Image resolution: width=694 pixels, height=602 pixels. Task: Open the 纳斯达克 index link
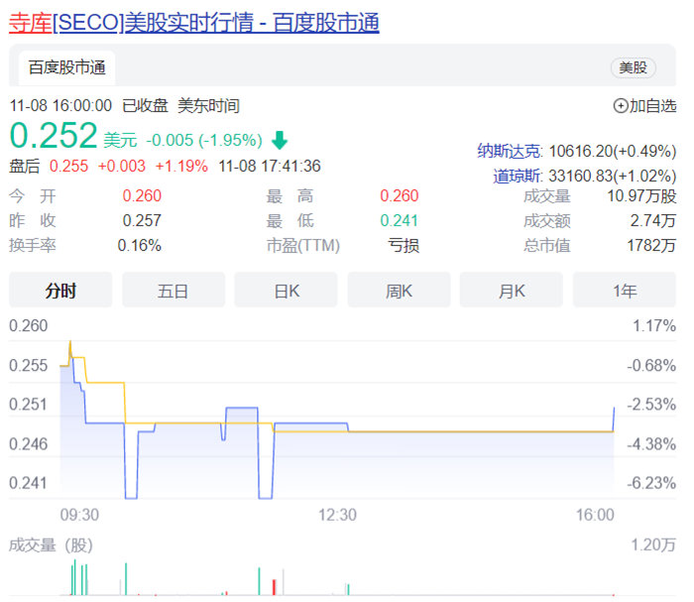tap(510, 151)
